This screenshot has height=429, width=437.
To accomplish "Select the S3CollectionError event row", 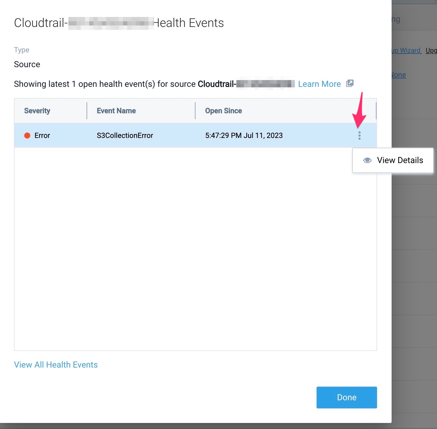I will point(182,136).
